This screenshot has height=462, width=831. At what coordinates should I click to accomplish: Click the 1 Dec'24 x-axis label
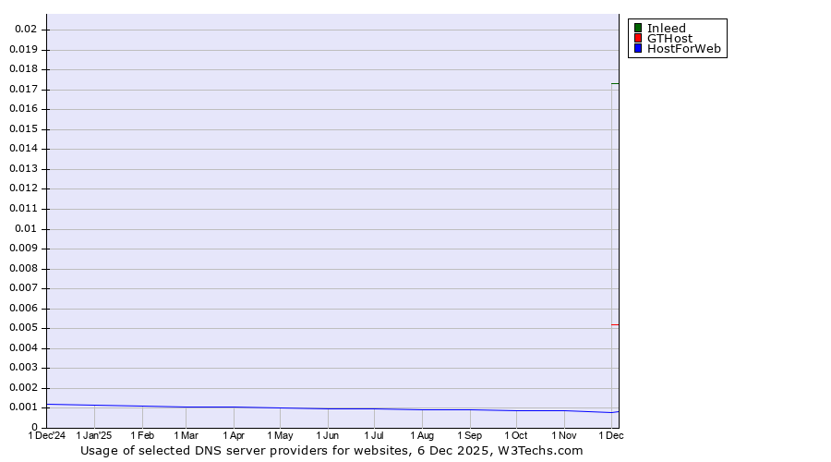click(x=47, y=435)
